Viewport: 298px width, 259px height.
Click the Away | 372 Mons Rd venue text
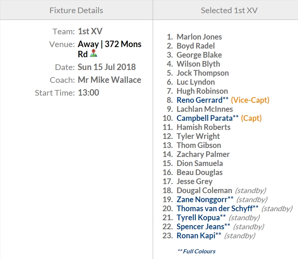109,44
